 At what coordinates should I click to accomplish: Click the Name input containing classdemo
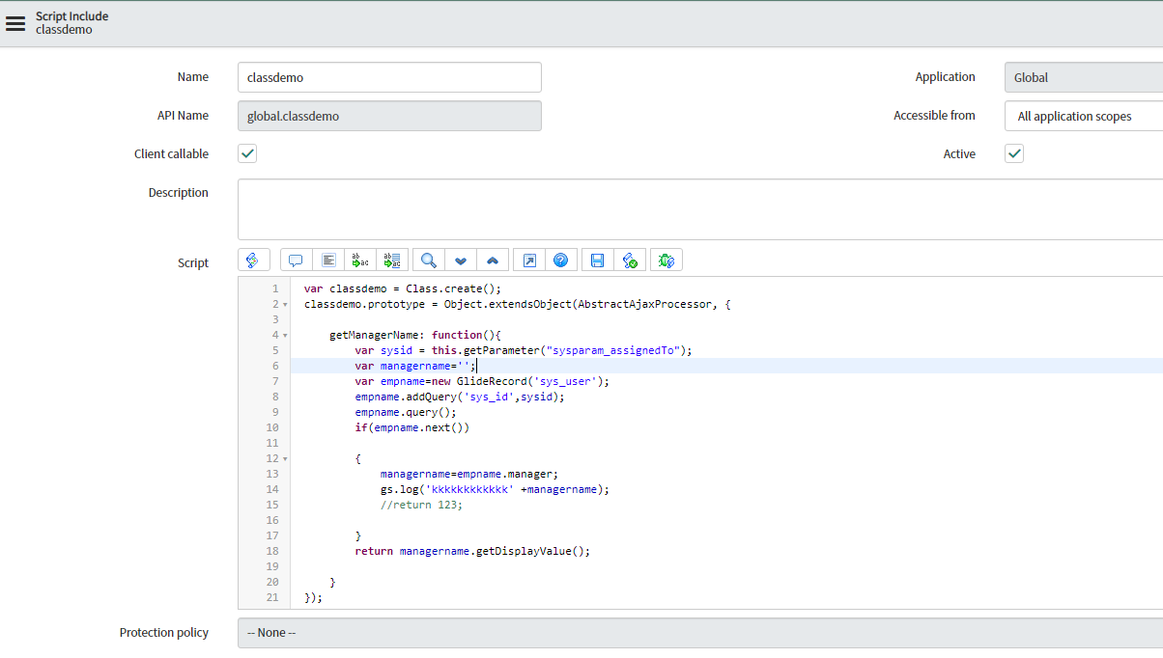coord(389,76)
